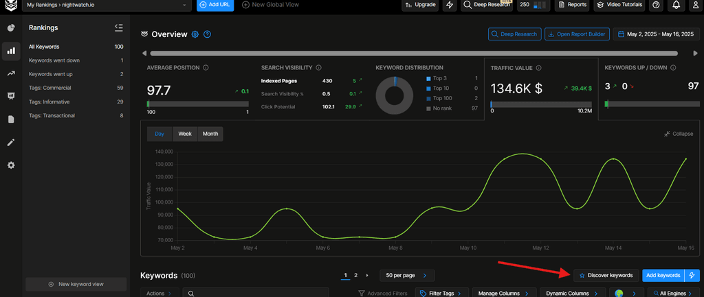Open the My Rankings > nightwatch.io dropdown
Viewport: 704px width, 297px height.
[107, 5]
